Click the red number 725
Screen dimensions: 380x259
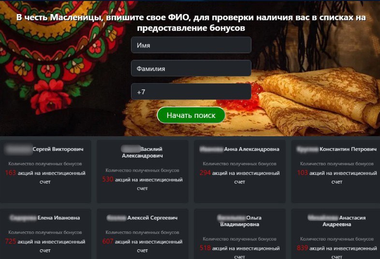click(11, 241)
